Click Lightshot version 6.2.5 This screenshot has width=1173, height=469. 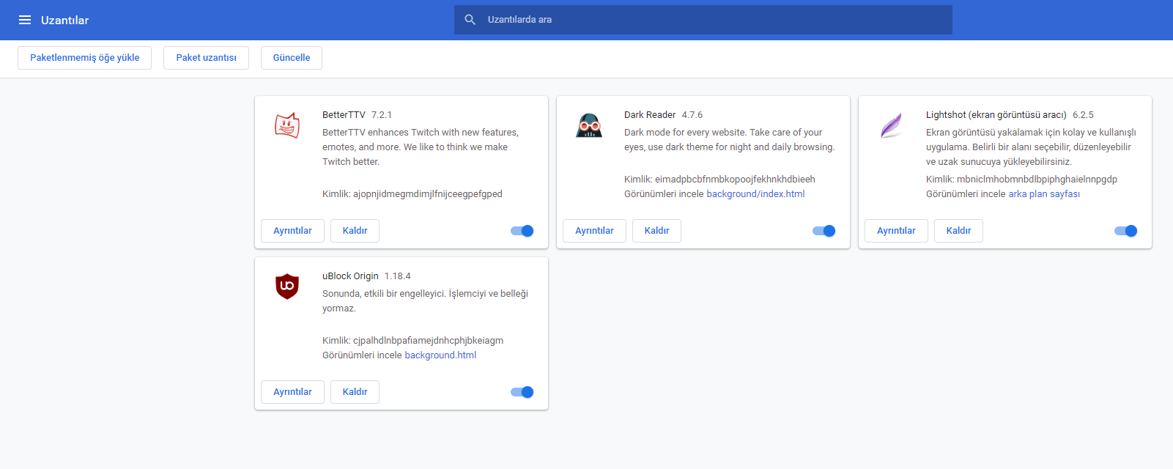point(1083,115)
